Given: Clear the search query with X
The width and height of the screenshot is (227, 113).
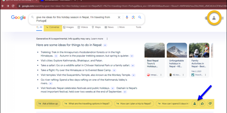Looking at the screenshot, I should click(x=119, y=17).
